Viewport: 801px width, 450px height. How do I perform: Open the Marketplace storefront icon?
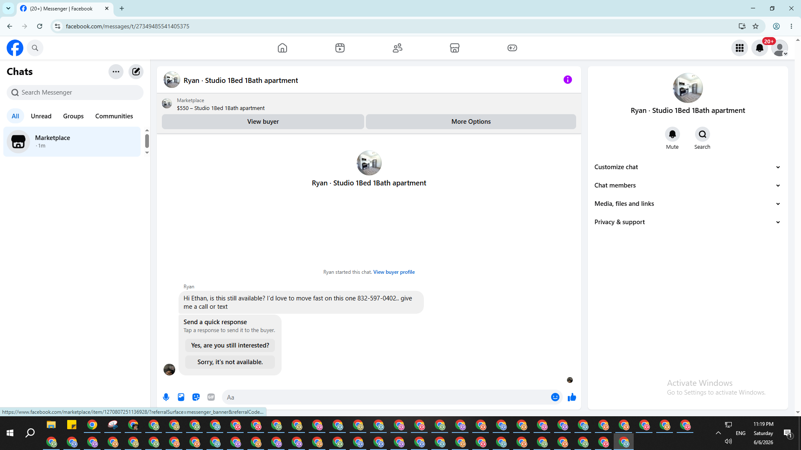[455, 48]
